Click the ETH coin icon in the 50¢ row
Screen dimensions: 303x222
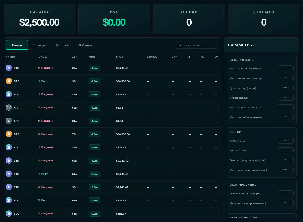(x=9, y=187)
